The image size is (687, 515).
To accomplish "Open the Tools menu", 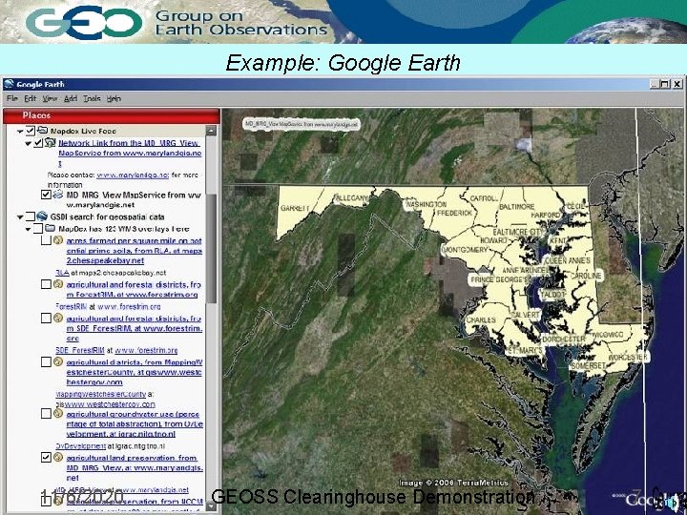I will click(x=92, y=98).
